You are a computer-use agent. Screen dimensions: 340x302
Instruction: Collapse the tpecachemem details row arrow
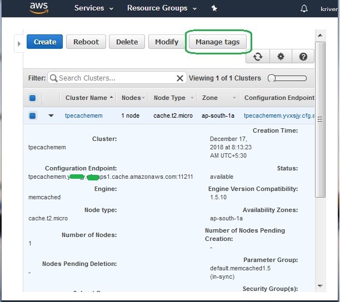[x=51, y=115]
